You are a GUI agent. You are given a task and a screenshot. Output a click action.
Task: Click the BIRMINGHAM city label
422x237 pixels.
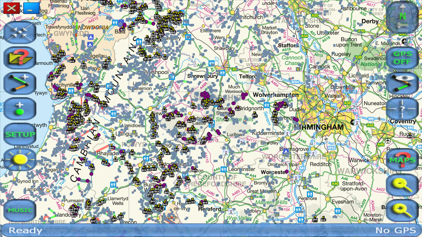point(318,127)
